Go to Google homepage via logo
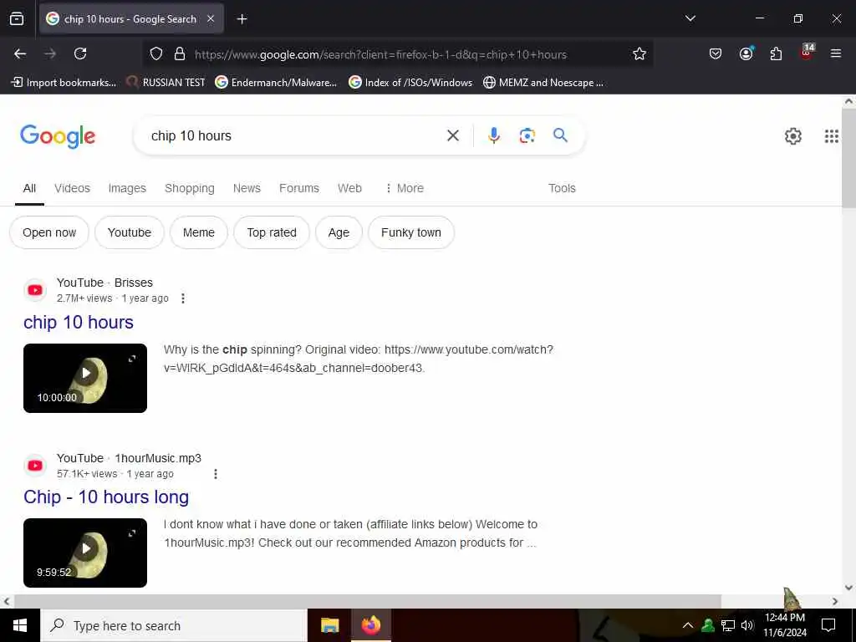856x642 pixels. [58, 136]
